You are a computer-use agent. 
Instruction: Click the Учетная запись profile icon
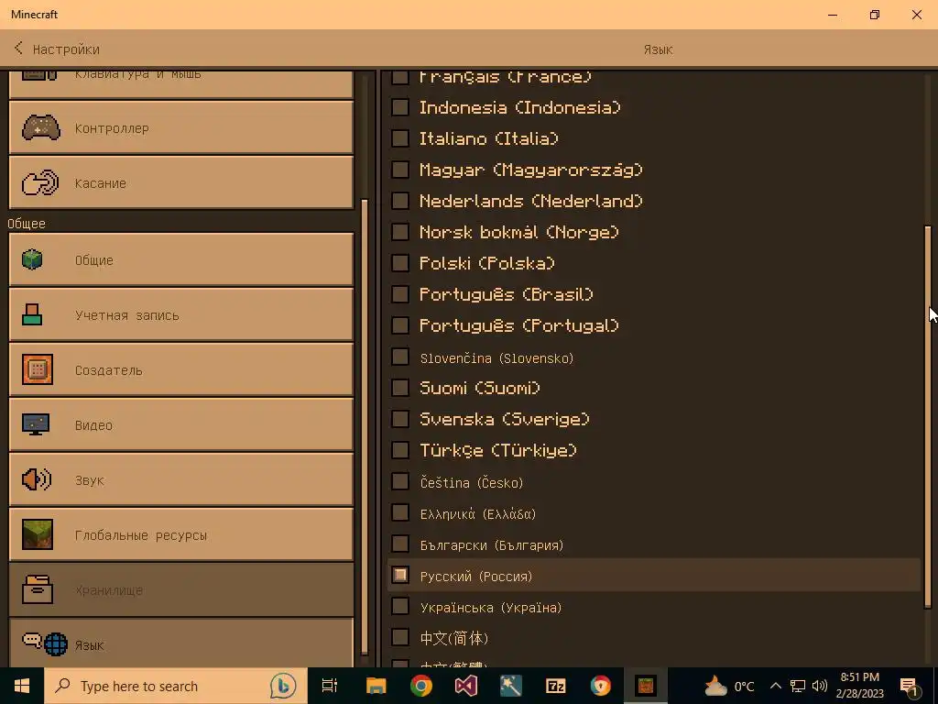pyautogui.click(x=32, y=315)
